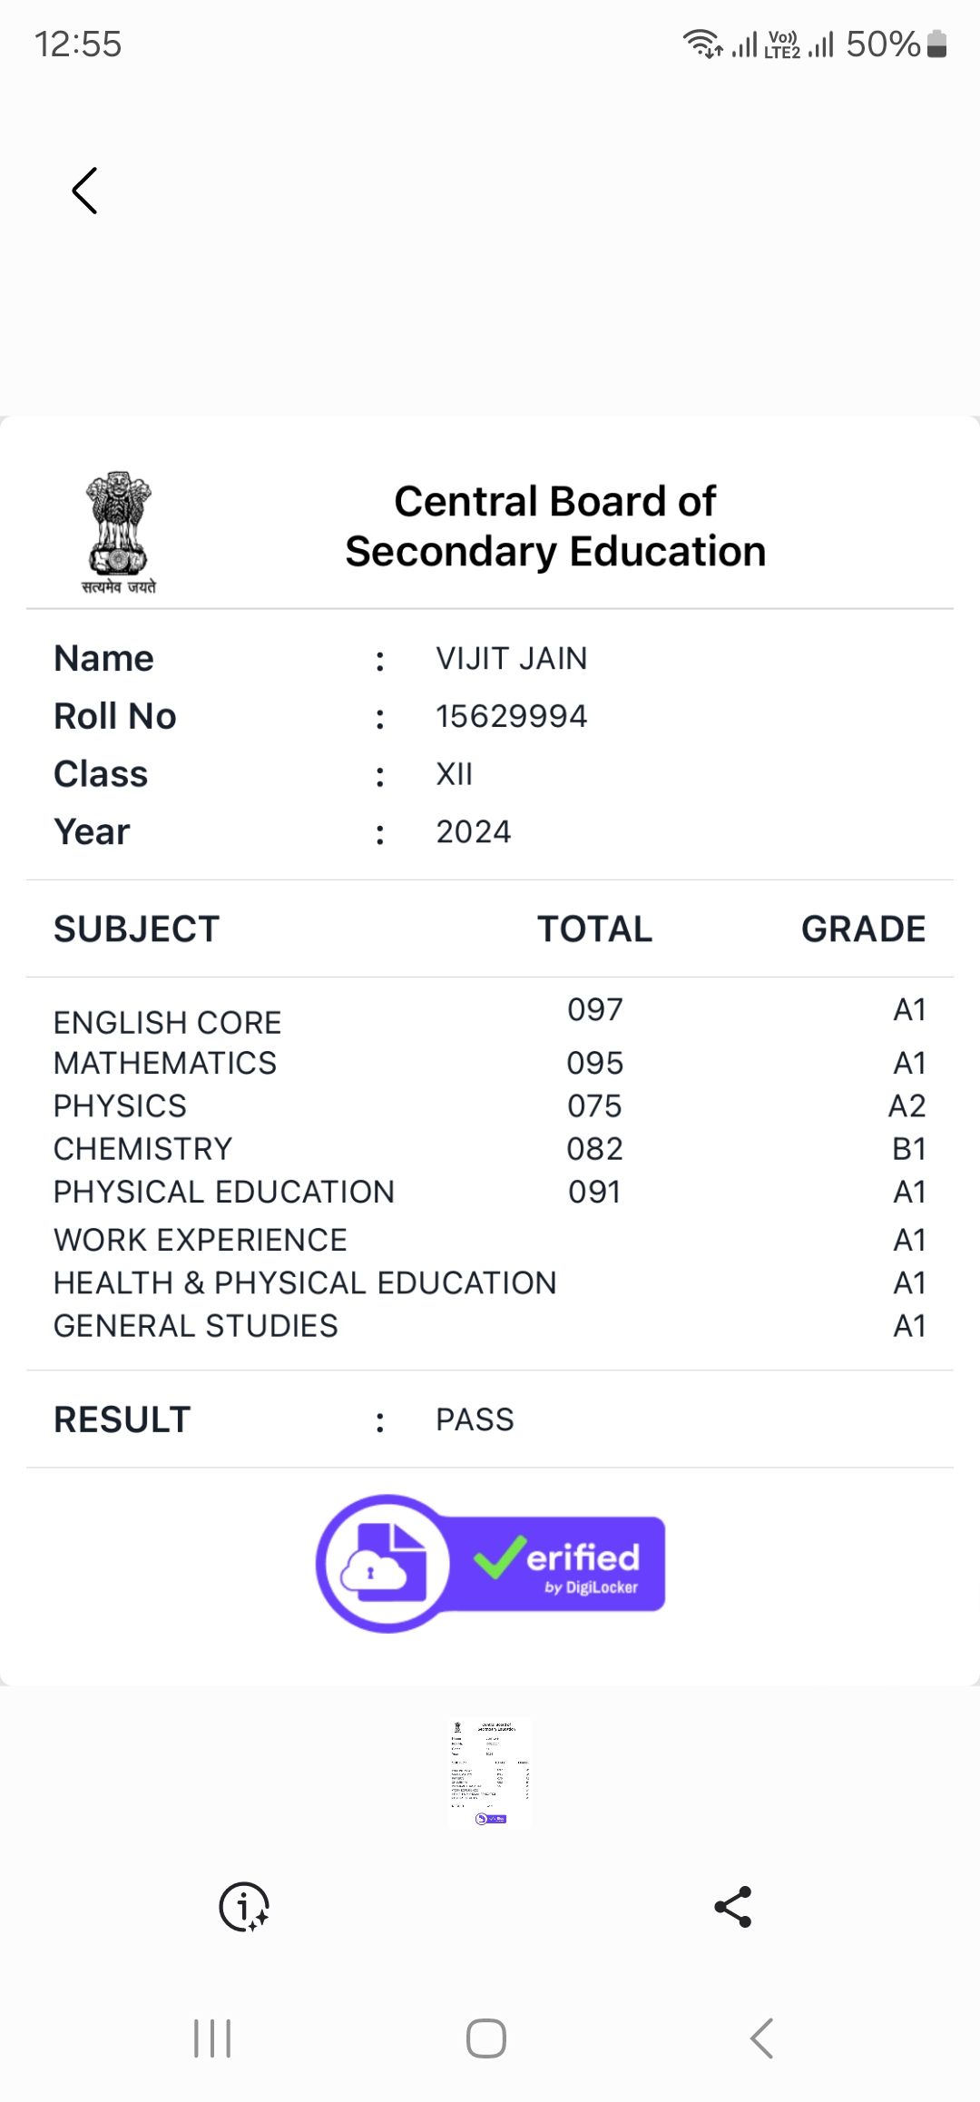Tap the name VIJIT JAIN

pos(512,659)
